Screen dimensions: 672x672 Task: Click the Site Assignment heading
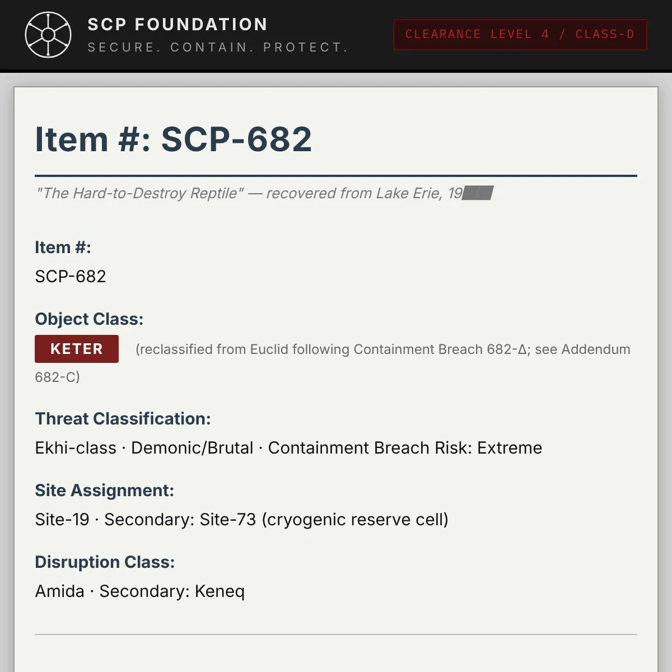point(104,491)
